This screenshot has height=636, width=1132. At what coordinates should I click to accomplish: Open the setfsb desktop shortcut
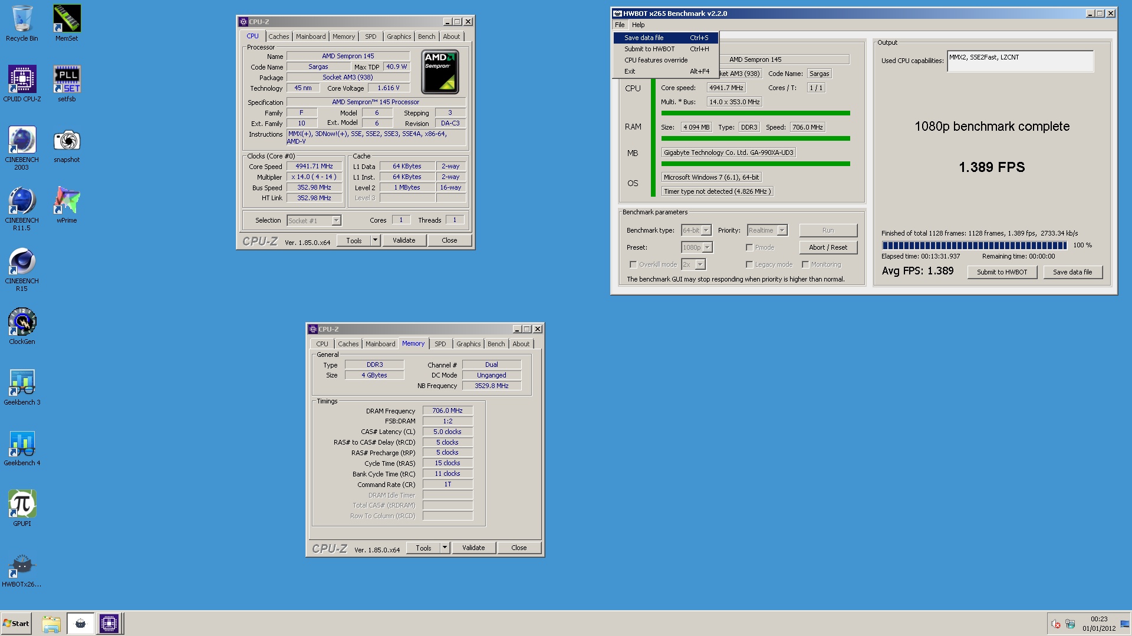coord(67,84)
